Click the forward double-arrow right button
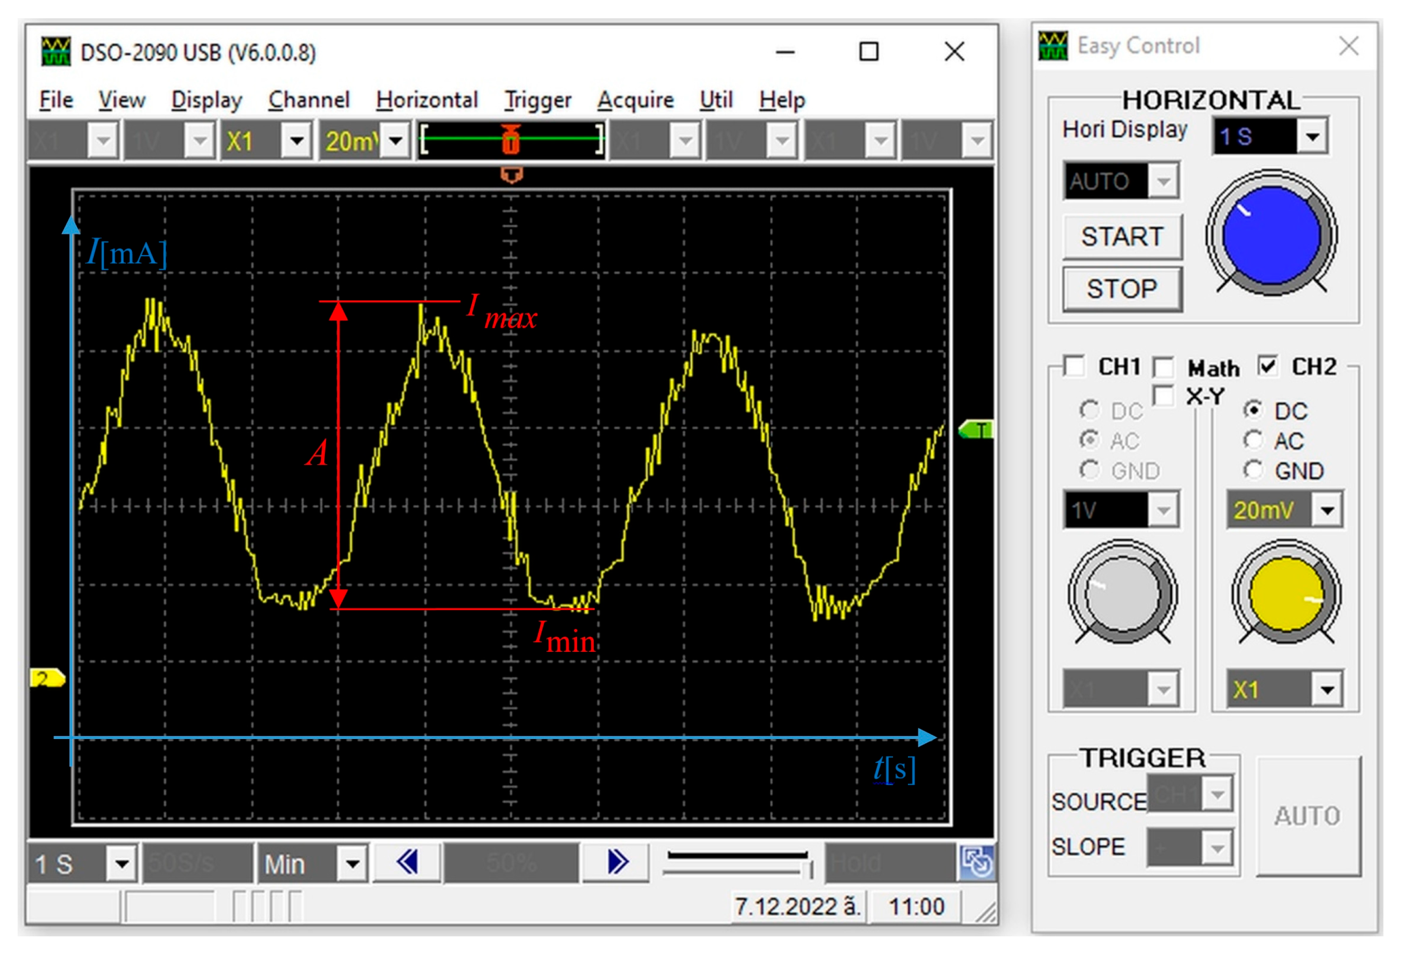1402x960 pixels. [617, 863]
